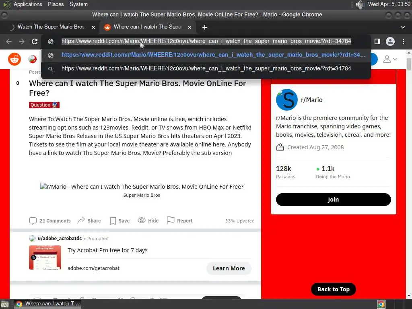This screenshot has height=309, width=412.
Task: Open a new browser tab
Action: point(205,27)
